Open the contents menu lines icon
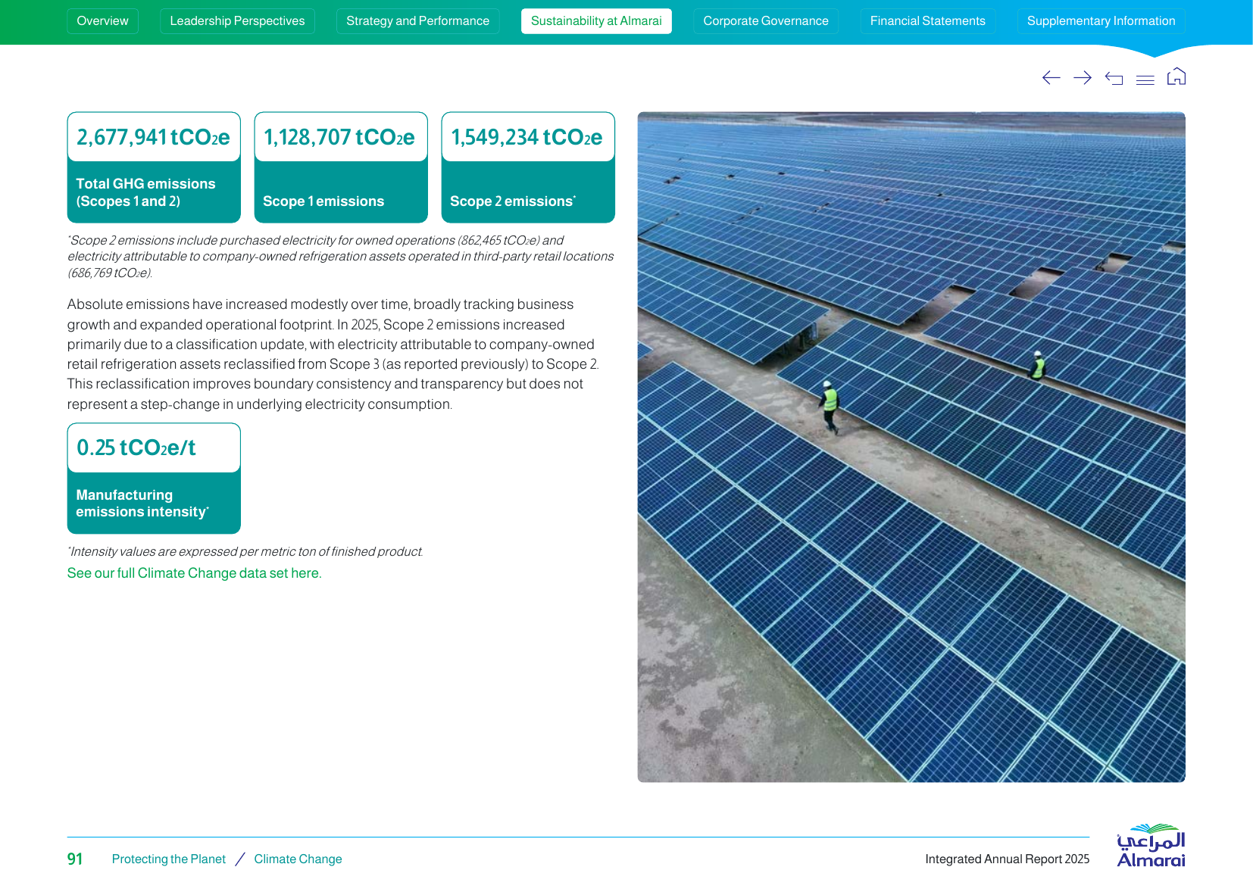The width and height of the screenshot is (1253, 895). [1145, 80]
